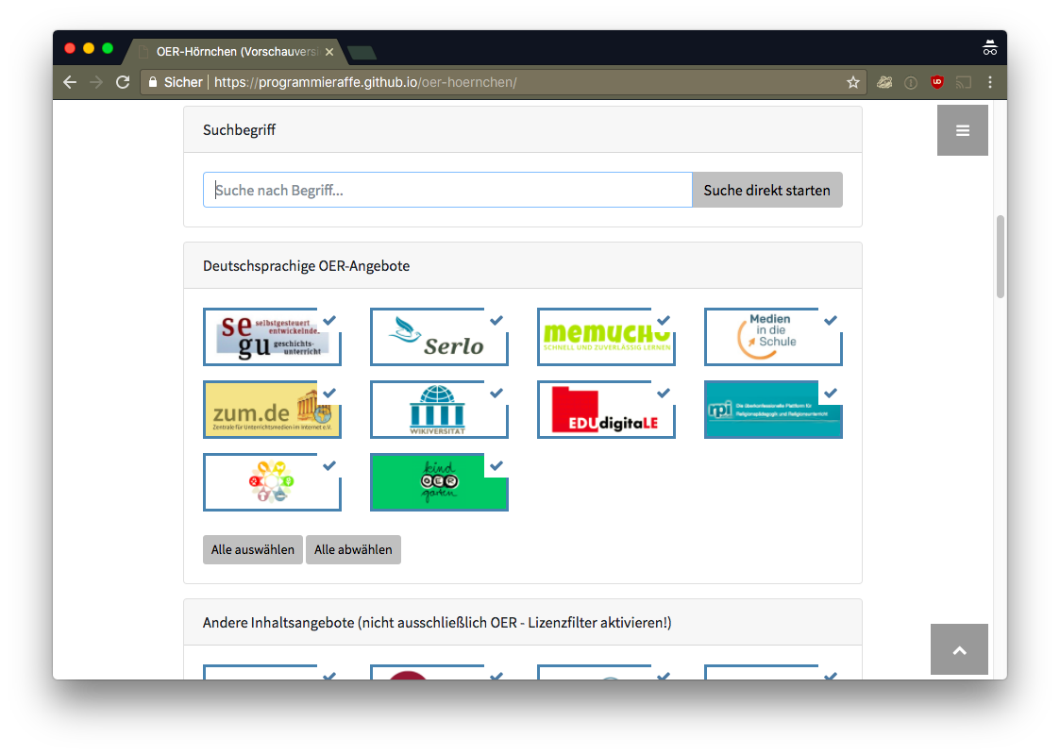Toggle the rpi provider tile
This screenshot has height=755, width=1060.
773,410
